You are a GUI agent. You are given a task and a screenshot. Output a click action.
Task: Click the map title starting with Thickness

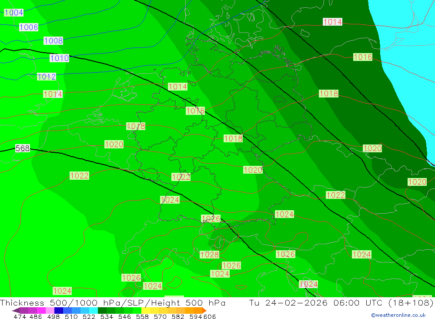point(113,302)
